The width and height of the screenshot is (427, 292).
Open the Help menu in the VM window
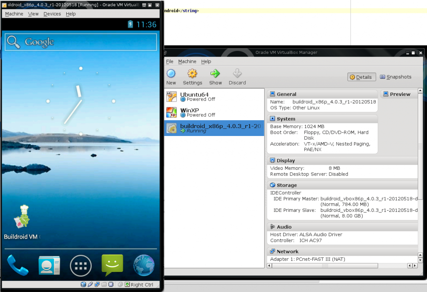(70, 14)
